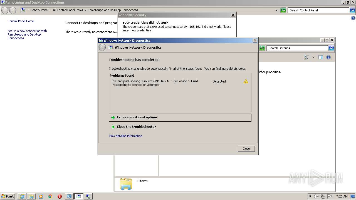This screenshot has height=200, width=356.
Task: Close the Windows Network Diagnostics window
Action: [x=255, y=41]
